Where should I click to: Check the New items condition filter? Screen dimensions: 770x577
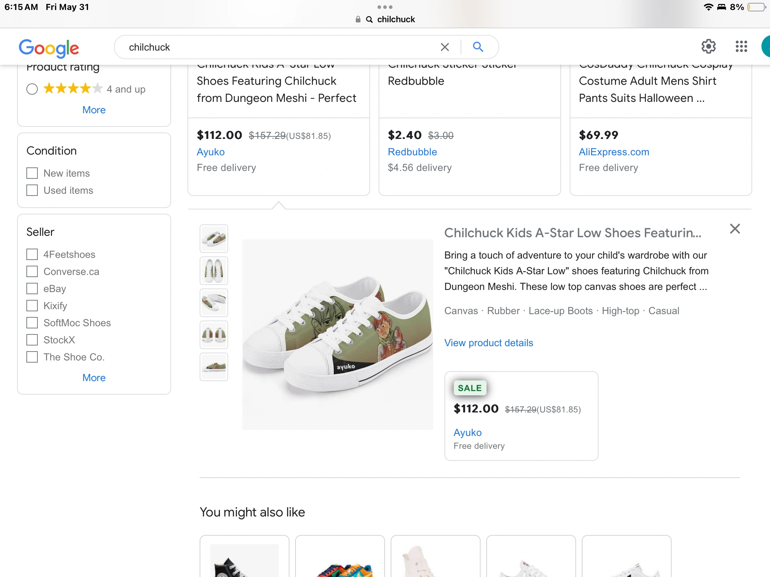coord(32,173)
